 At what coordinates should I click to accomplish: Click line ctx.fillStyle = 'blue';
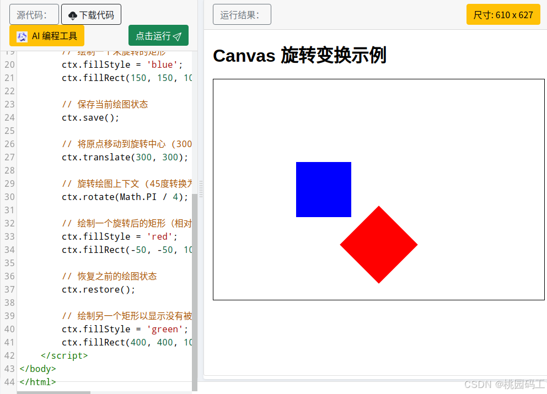122,64
